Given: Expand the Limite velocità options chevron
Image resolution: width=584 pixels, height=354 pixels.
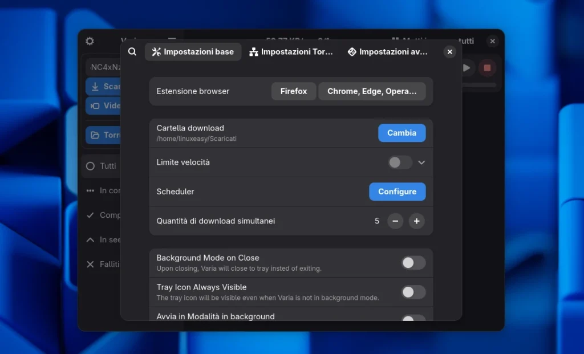Looking at the screenshot, I should point(421,162).
